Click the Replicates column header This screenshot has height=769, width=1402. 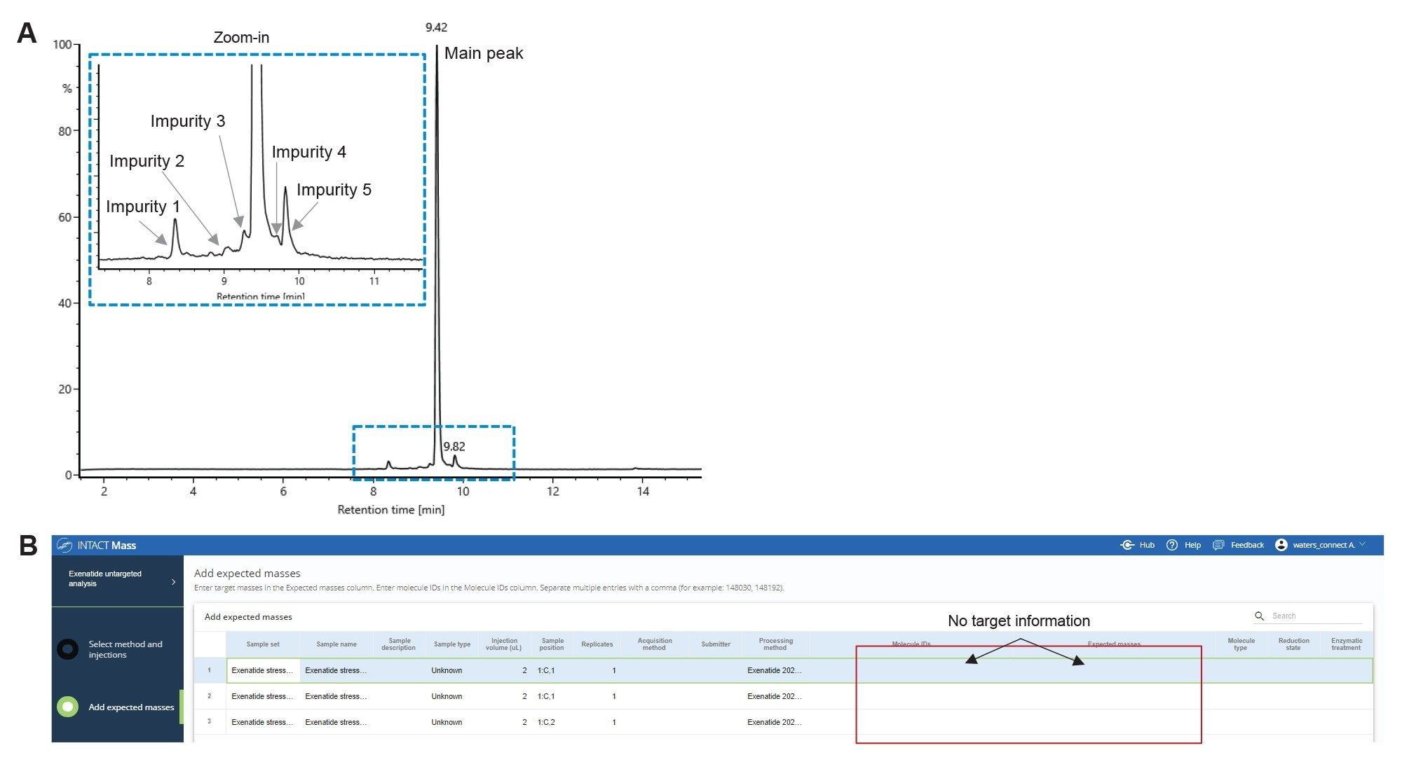pos(597,644)
